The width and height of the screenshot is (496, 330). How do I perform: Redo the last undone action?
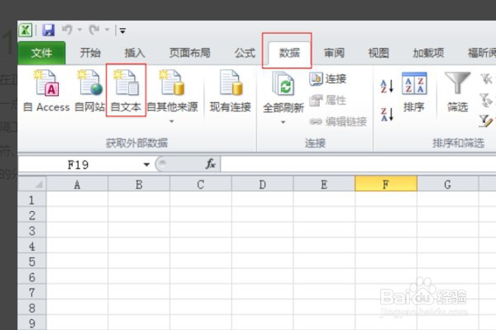pyautogui.click(x=94, y=30)
